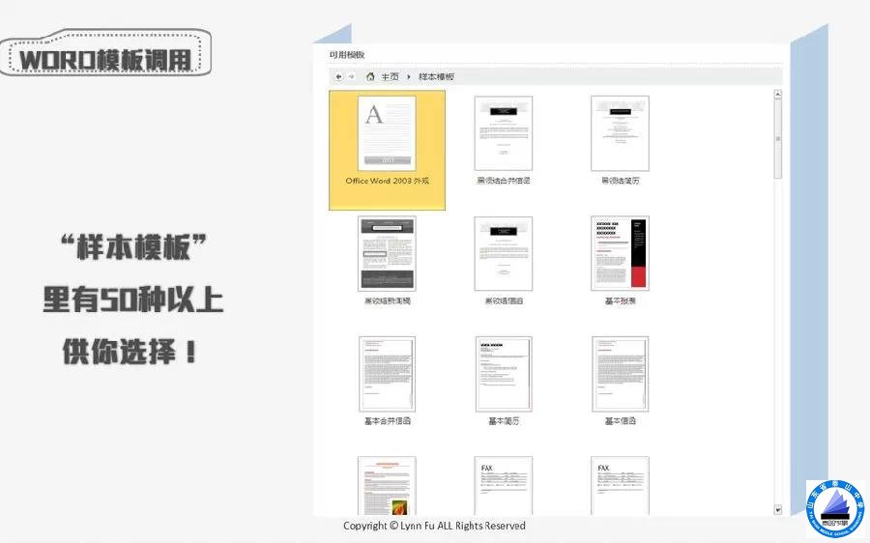Select the 基本合并信函 template
The width and height of the screenshot is (870, 543).
[x=387, y=374]
